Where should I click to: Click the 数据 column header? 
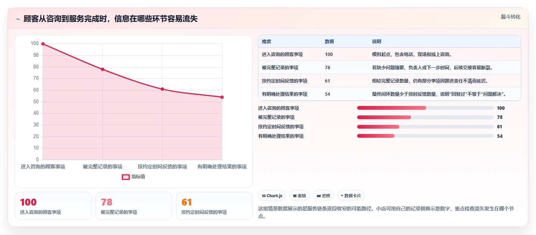click(329, 42)
